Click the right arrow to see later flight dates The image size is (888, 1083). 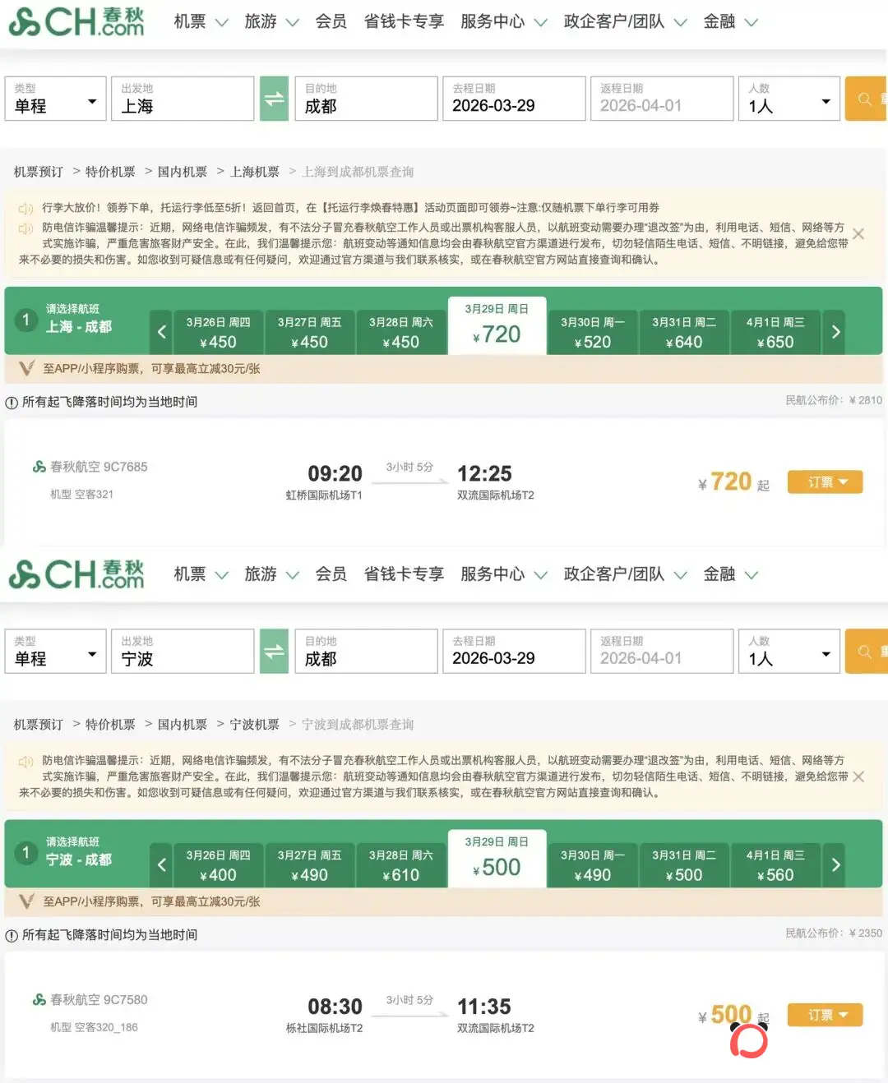click(x=835, y=332)
